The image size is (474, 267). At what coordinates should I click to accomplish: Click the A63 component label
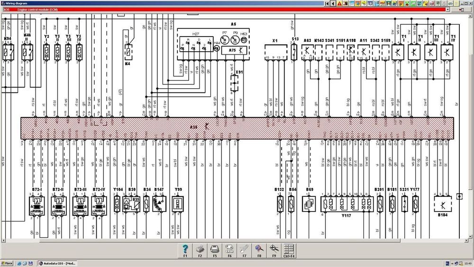coord(308,40)
